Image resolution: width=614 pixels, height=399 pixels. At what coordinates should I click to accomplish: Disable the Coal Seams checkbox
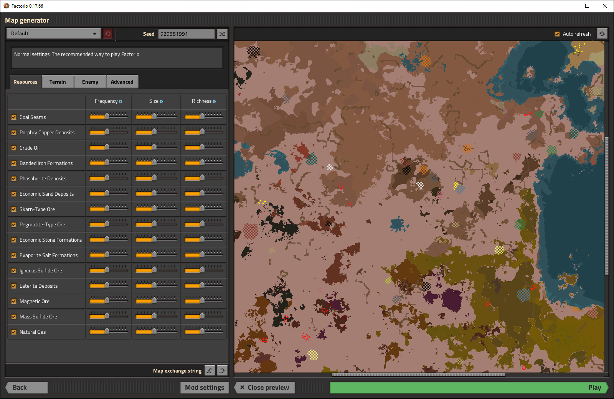pyautogui.click(x=14, y=117)
